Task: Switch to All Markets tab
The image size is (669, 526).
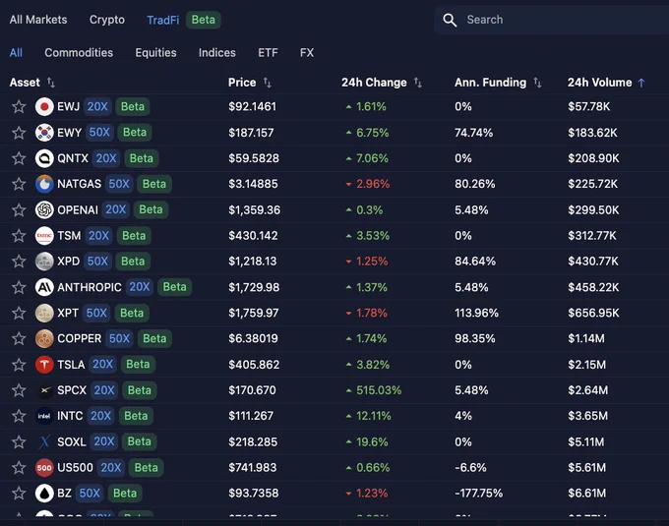Action: (38, 20)
